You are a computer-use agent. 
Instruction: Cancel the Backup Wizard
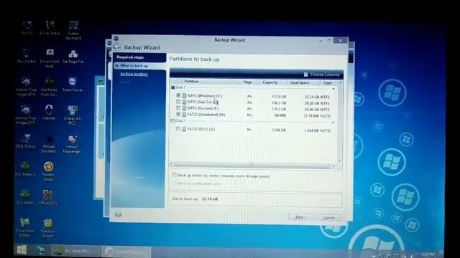click(x=328, y=218)
